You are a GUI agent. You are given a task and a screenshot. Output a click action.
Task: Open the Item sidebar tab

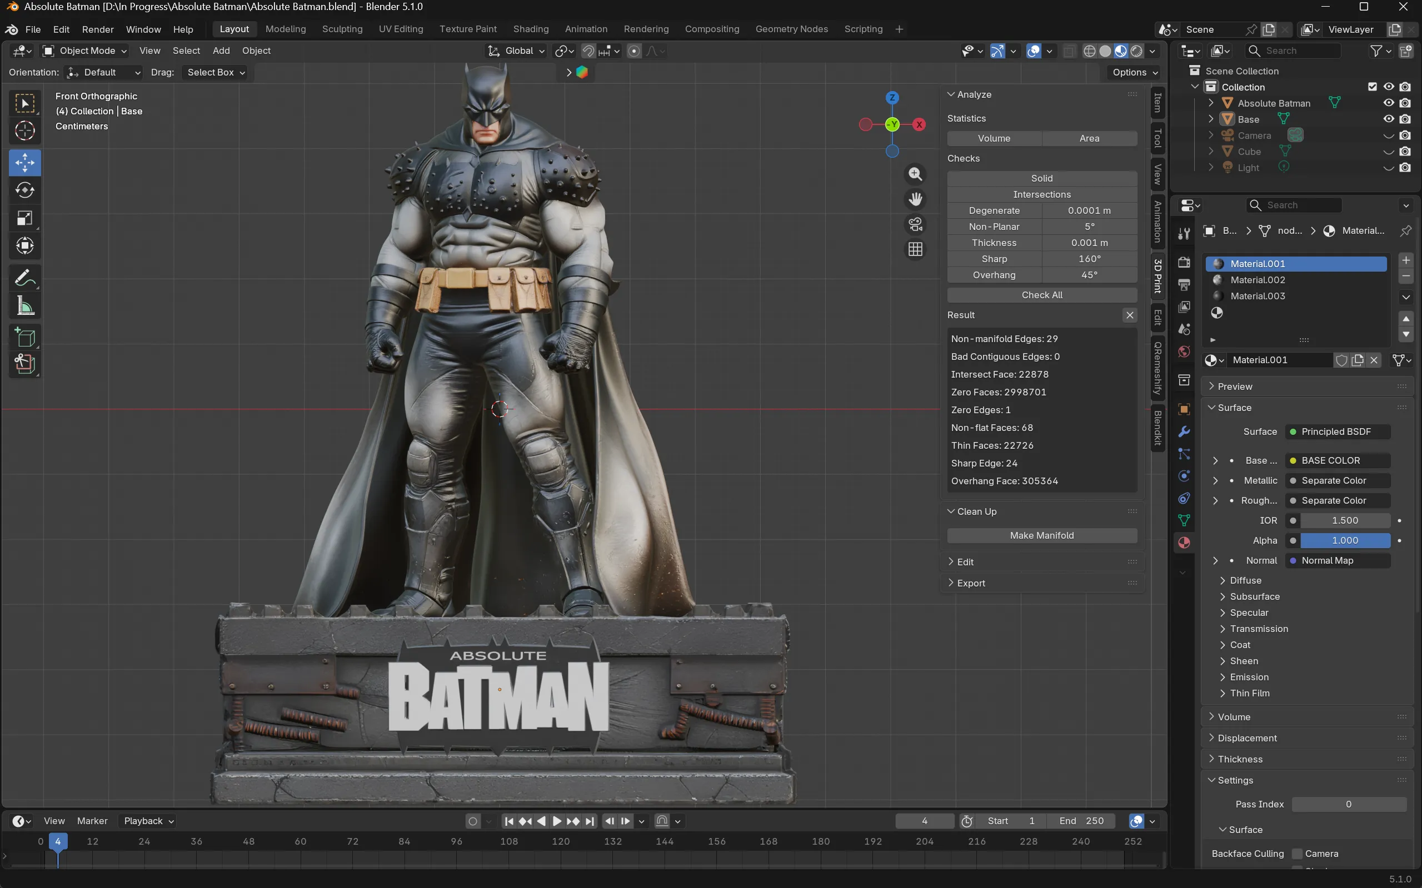pyautogui.click(x=1157, y=103)
